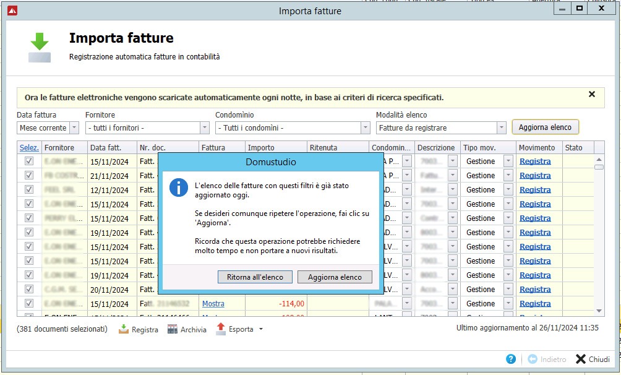Click the Importo column header
Viewport: 621px width, 375px height.
276,147
